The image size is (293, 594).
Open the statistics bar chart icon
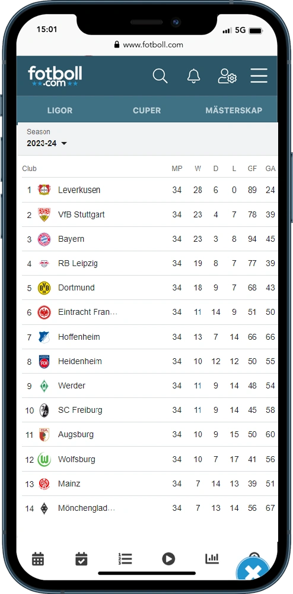(212, 558)
